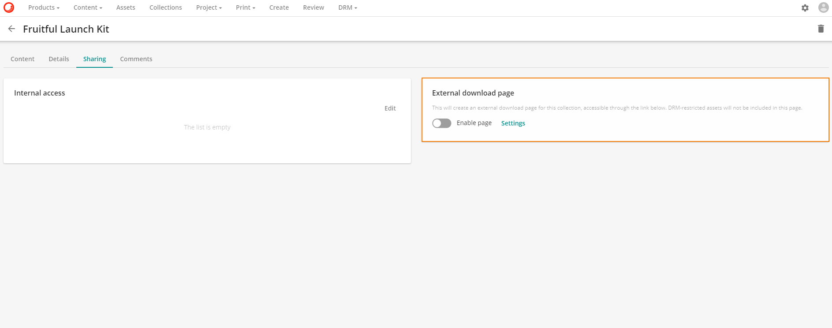This screenshot has height=328, width=832.
Task: Open the Project dropdown menu
Action: click(209, 7)
